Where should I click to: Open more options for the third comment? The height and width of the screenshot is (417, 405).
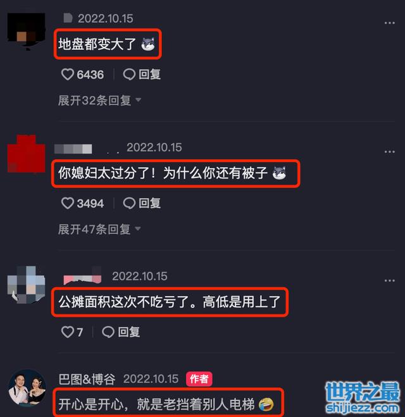[x=390, y=281]
